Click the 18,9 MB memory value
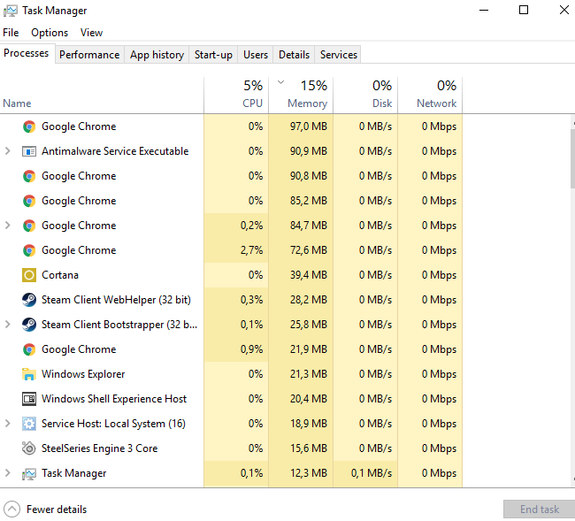 click(301, 424)
